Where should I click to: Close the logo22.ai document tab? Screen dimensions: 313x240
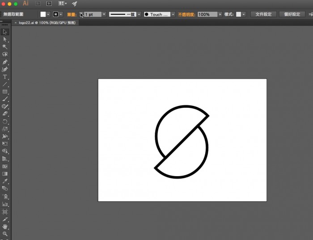point(16,22)
